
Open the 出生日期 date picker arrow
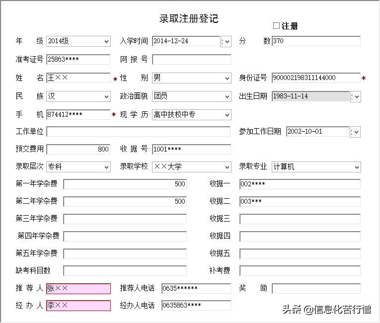356,97
